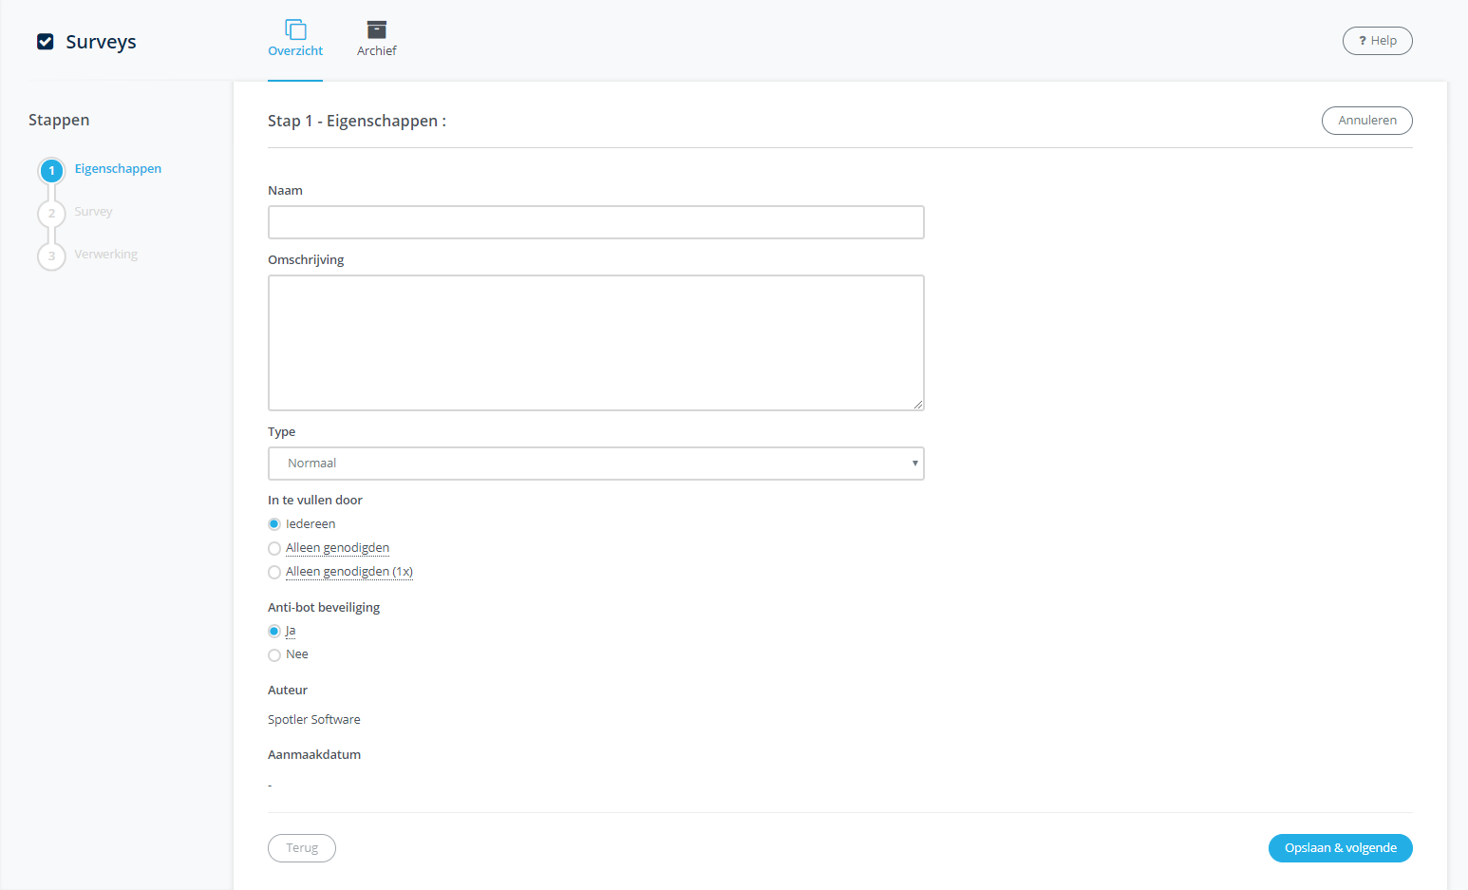1468x890 pixels.
Task: Click the Type dropdown arrow
Action: (x=914, y=464)
